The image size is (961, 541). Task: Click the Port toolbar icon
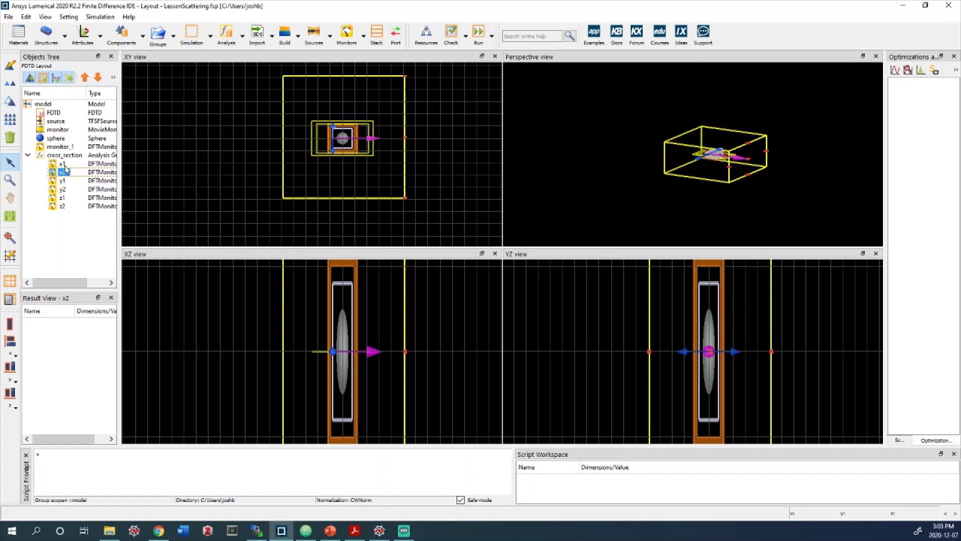(395, 32)
